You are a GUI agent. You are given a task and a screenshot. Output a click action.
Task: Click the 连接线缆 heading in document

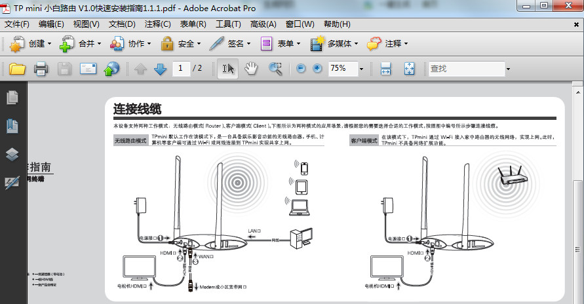138,109
